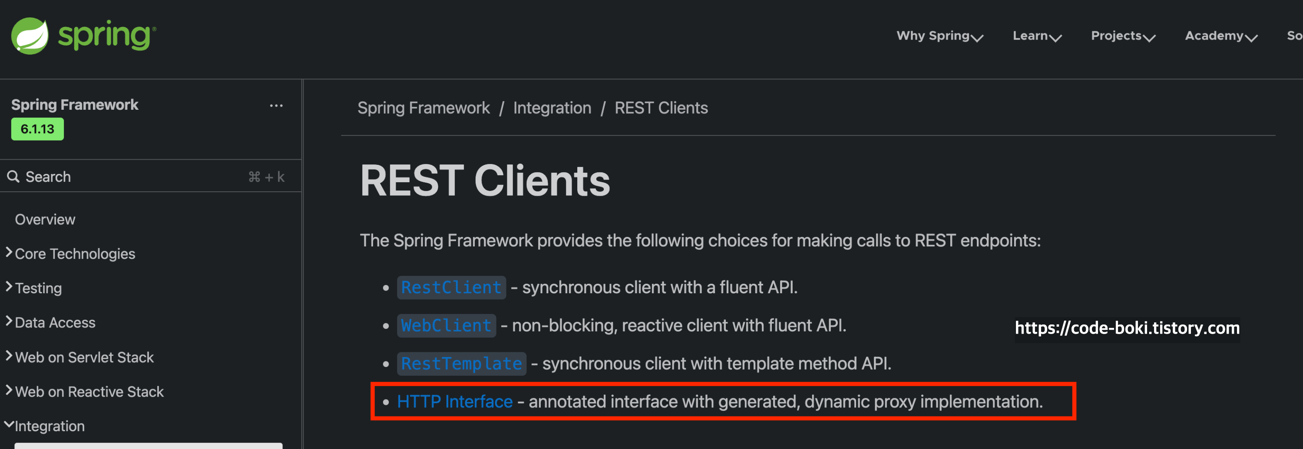Open Web on Reactive Stack link
Viewport: 1303px width, 449px height.
pos(89,391)
